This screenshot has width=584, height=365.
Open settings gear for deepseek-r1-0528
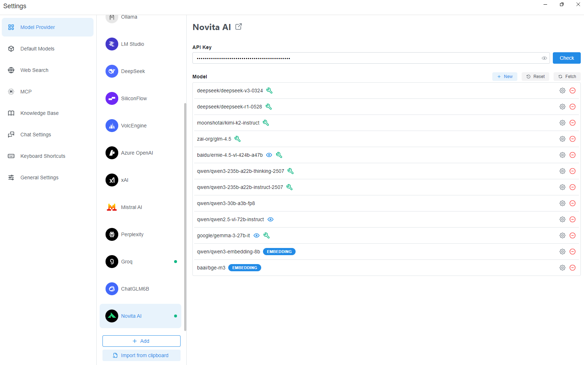(563, 107)
